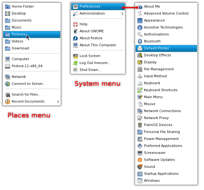Open Main Menu editor entry
This screenshot has width=204, height=190.
[x=166, y=97]
